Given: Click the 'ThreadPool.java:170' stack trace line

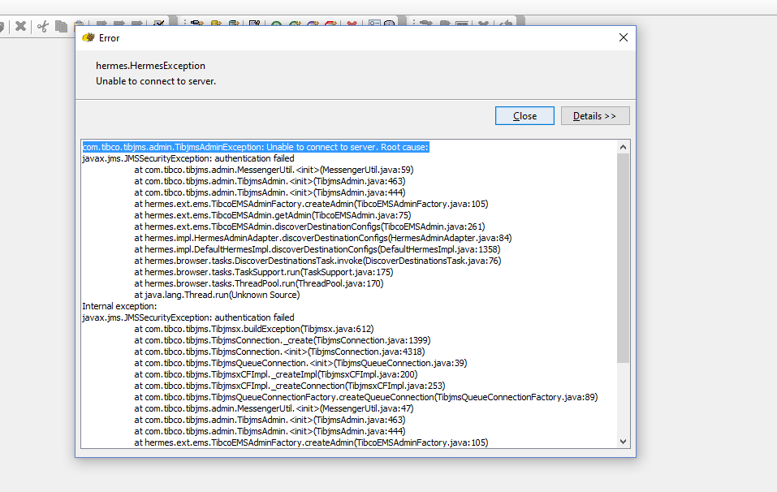Looking at the screenshot, I should pyautogui.click(x=259, y=284).
